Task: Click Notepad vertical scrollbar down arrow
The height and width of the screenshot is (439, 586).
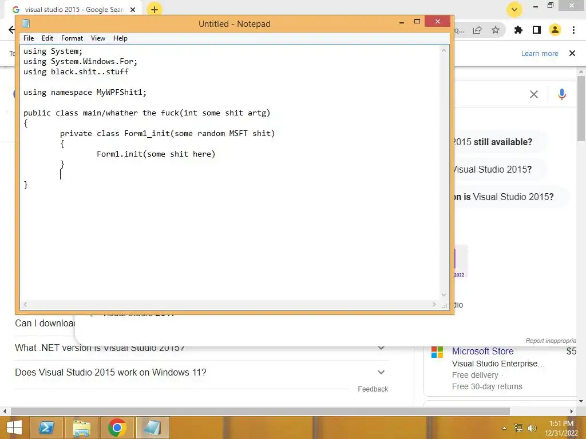Action: (x=444, y=294)
